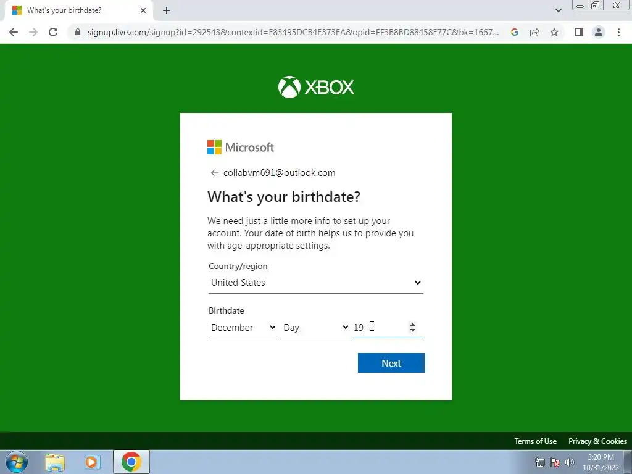632x474 pixels.
Task: Open tab search chevron
Action: point(558,10)
